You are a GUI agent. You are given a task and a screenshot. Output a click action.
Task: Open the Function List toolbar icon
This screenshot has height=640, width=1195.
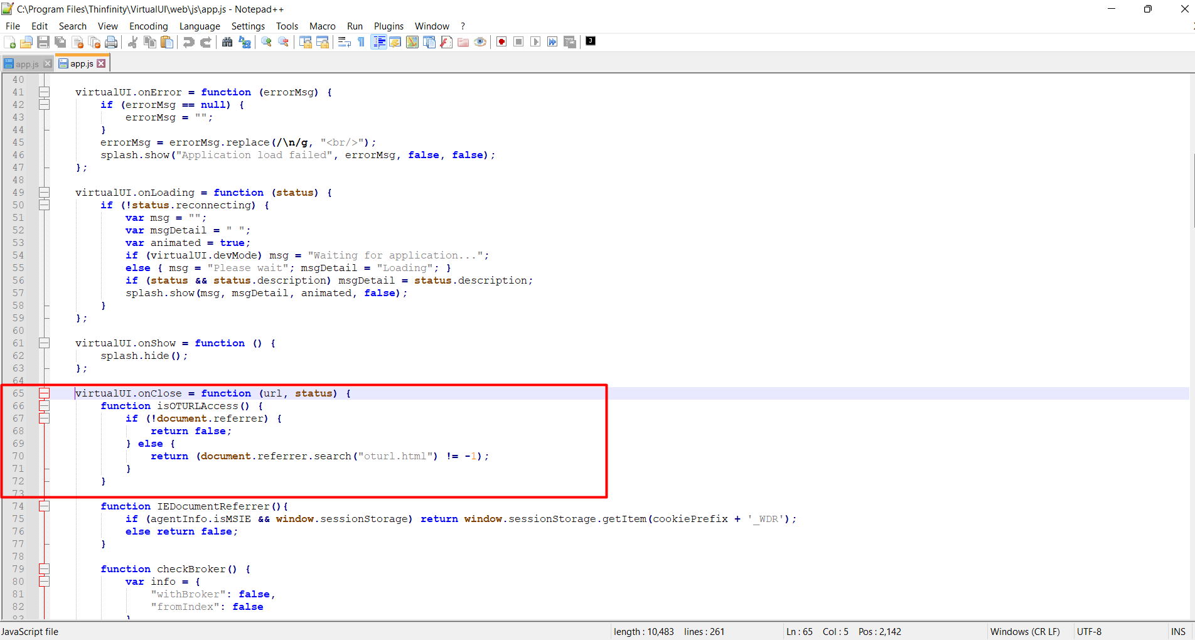click(446, 42)
